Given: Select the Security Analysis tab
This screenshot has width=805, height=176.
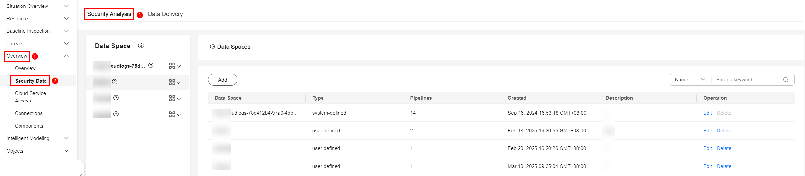Looking at the screenshot, I should pos(109,14).
